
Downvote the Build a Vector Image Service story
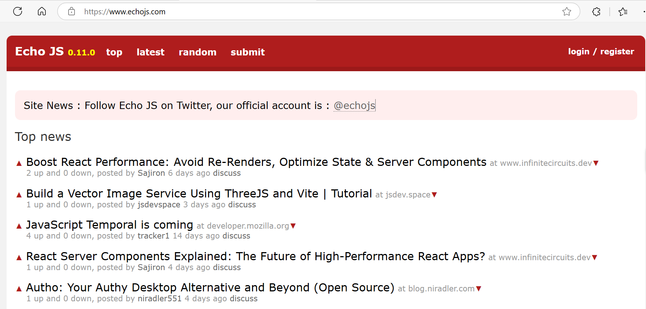(x=434, y=195)
